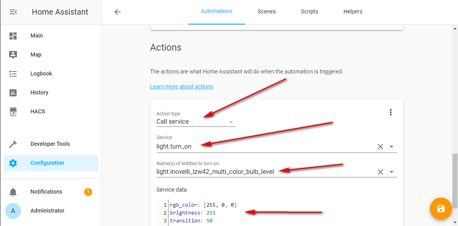This screenshot has width=458, height=226.
Task: Open the History chart icon
Action: click(x=13, y=92)
